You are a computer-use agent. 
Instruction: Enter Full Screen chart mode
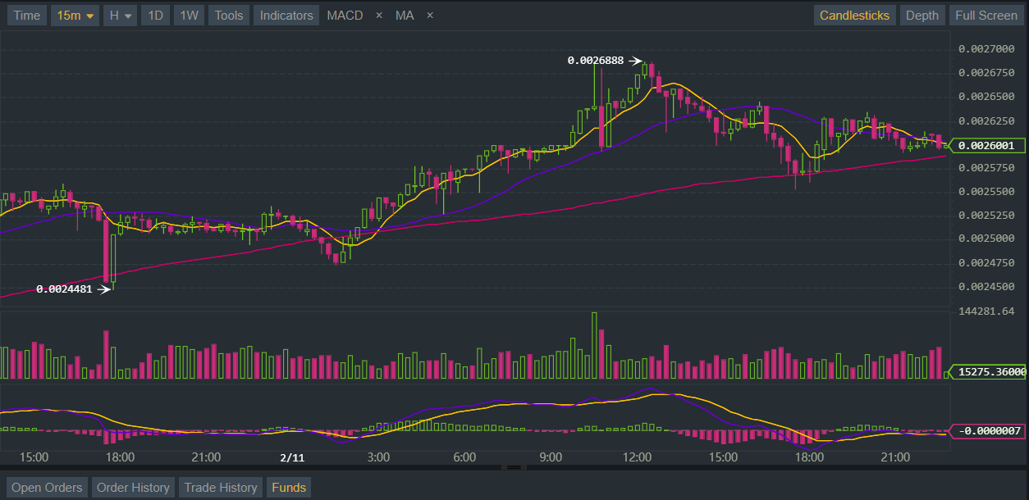(x=986, y=16)
